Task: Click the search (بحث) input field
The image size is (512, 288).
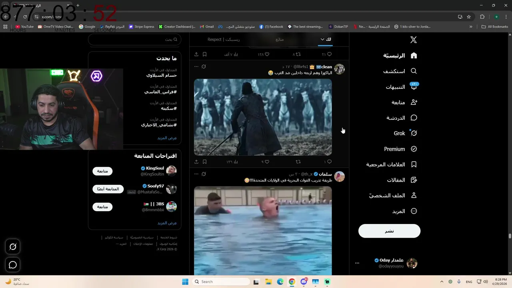Action: pos(135,39)
